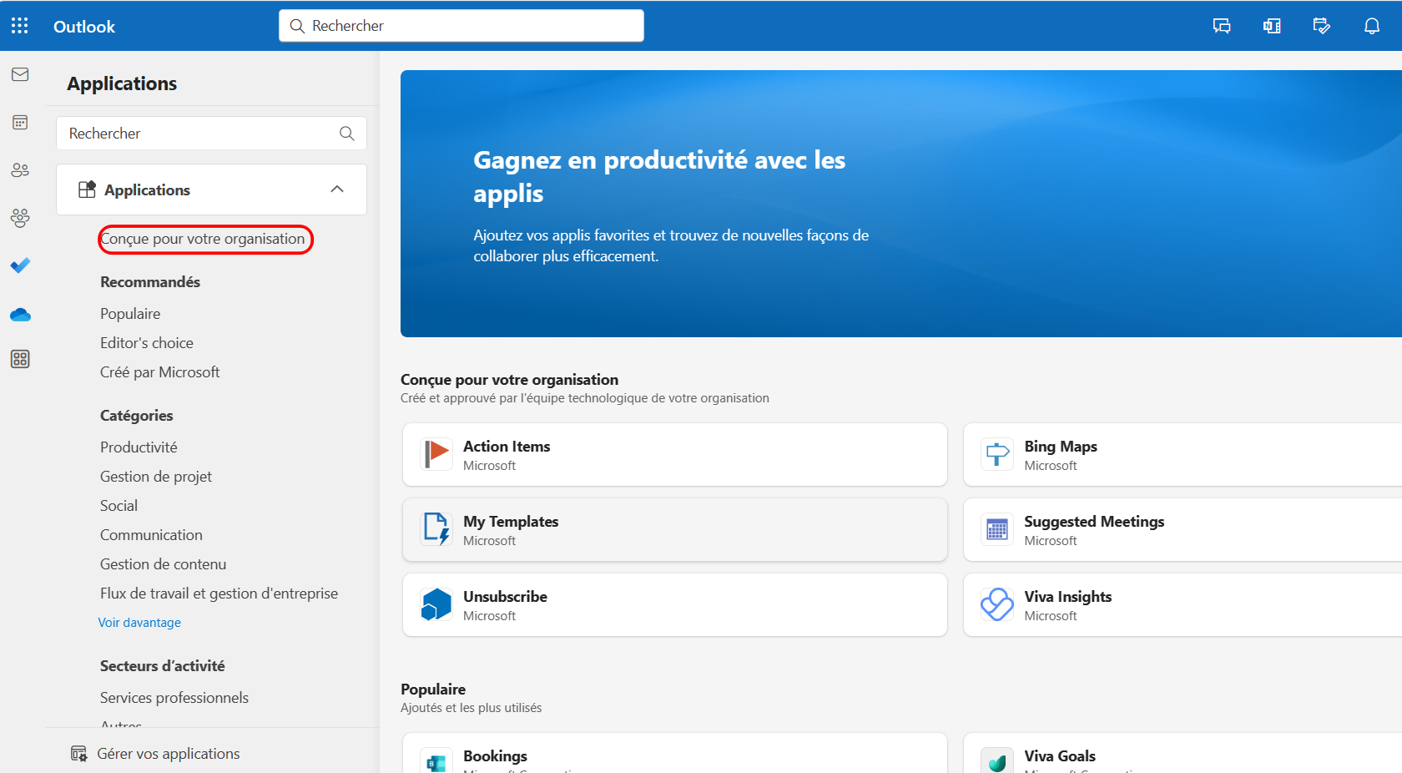This screenshot has width=1402, height=773.
Task: Open the app launcher waffle icon
Action: [x=20, y=26]
